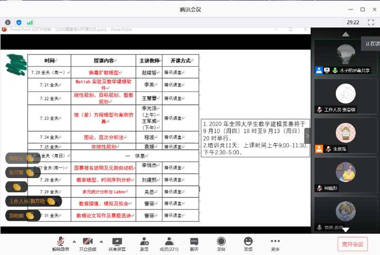Image resolution: width=380 pixels, height=255 pixels.
Task: Expand video options arrow beside 开启视频
Action: click(x=101, y=241)
